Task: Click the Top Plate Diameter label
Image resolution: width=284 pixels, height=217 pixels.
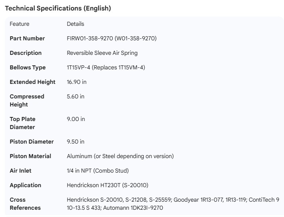Action: (22, 123)
